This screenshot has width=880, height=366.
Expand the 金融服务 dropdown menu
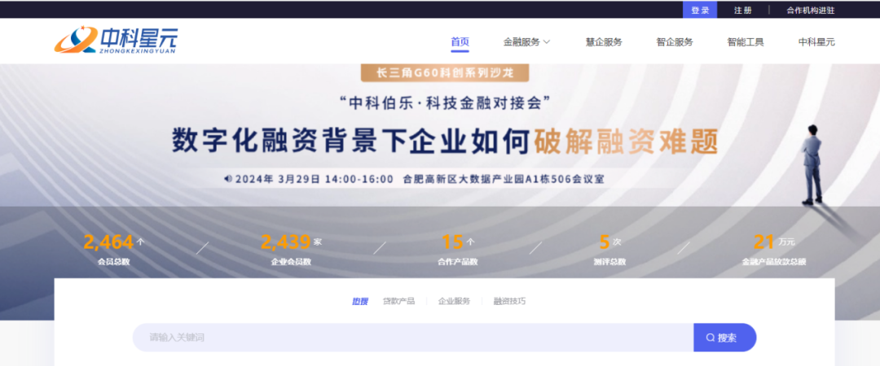click(x=526, y=41)
